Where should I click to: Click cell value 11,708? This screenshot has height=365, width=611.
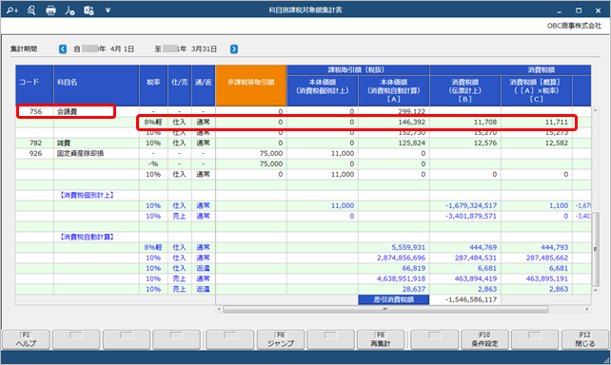click(485, 123)
